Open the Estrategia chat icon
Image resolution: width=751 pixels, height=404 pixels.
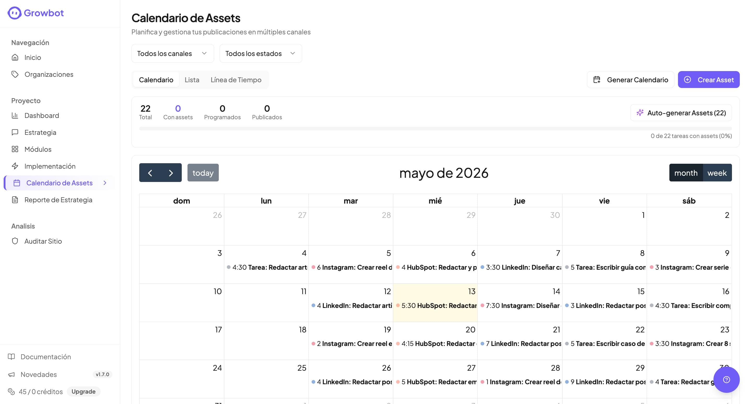[x=15, y=132]
